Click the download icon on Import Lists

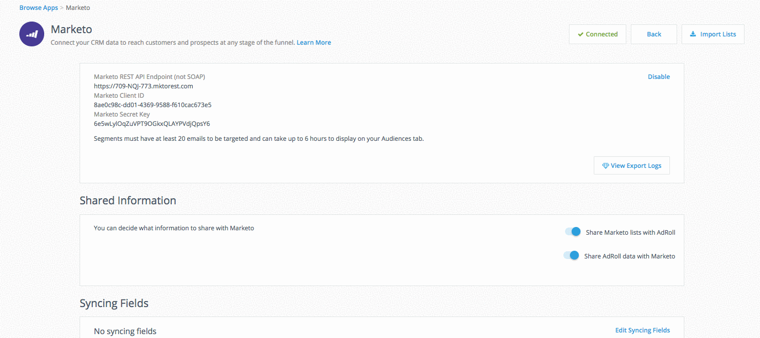(x=693, y=34)
